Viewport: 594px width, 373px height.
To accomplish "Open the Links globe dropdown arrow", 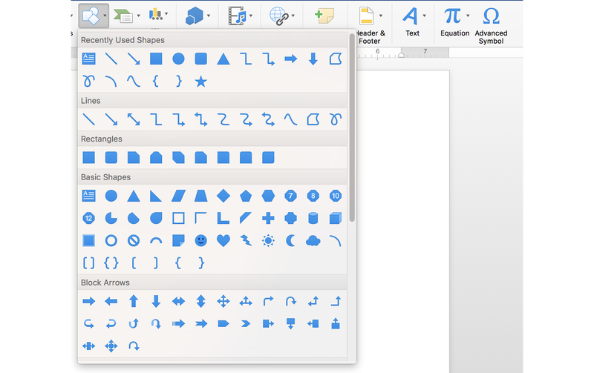I will [x=293, y=16].
